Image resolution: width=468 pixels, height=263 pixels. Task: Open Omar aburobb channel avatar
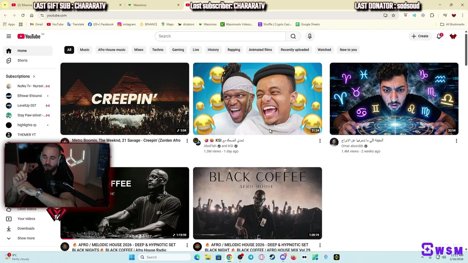[334, 142]
